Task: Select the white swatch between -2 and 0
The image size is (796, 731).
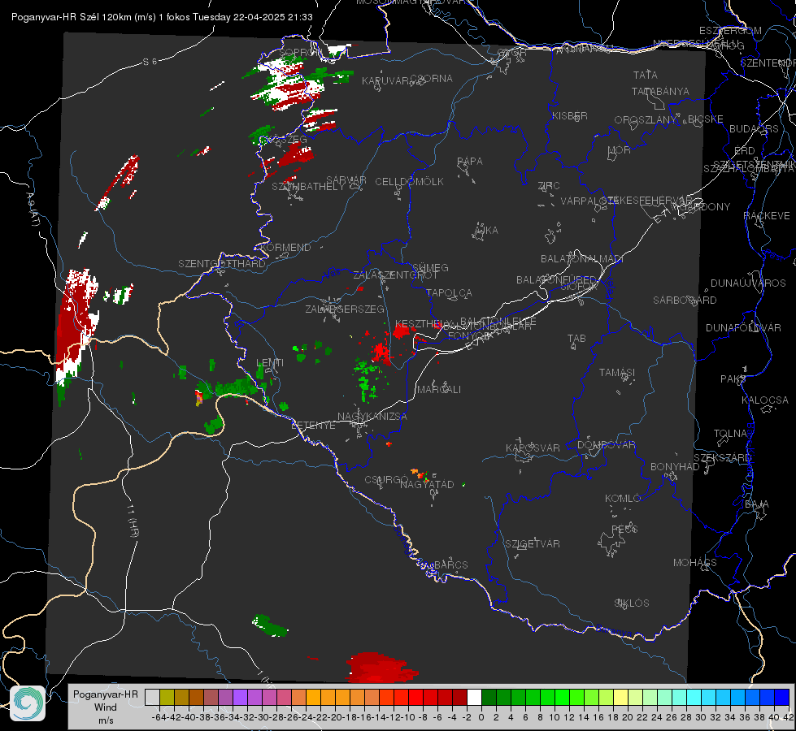Action: pos(474,697)
